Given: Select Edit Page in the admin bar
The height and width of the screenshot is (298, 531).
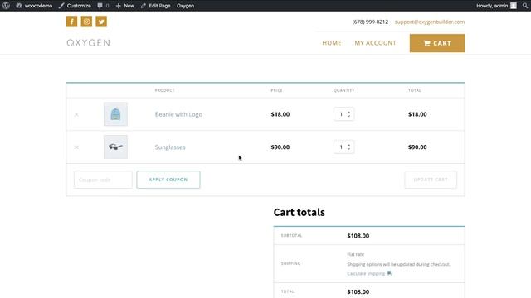Looking at the screenshot, I should pyautogui.click(x=156, y=6).
